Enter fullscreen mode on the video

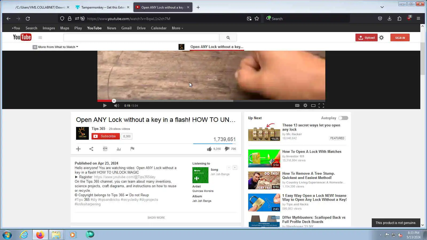321,106
